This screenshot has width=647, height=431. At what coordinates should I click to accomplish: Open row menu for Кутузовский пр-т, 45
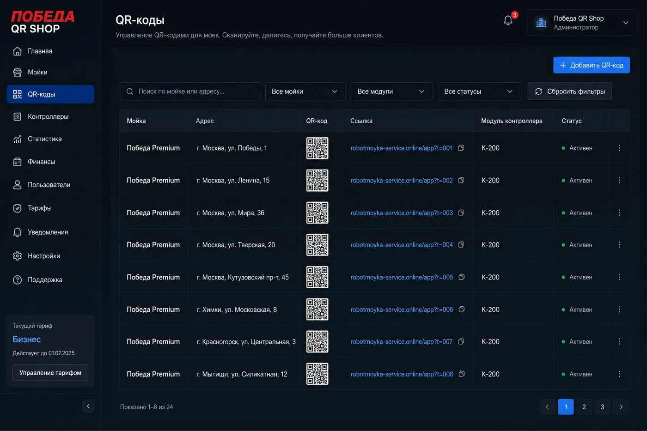pyautogui.click(x=619, y=277)
